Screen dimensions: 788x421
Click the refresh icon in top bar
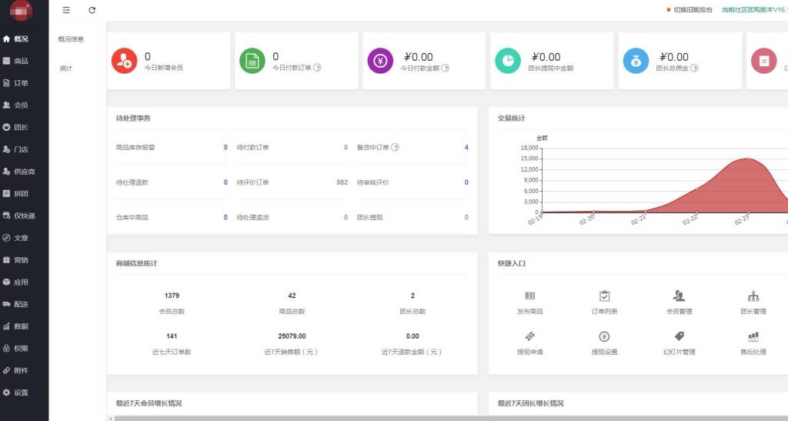click(92, 10)
